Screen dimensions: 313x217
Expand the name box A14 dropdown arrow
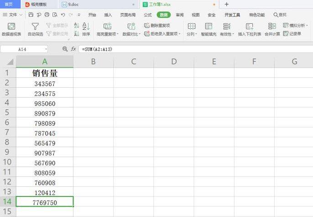coord(46,49)
